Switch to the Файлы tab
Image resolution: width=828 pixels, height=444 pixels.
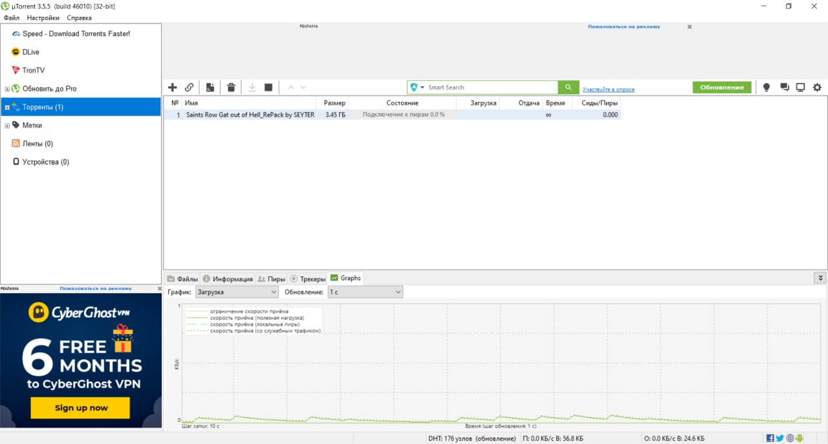coord(182,278)
